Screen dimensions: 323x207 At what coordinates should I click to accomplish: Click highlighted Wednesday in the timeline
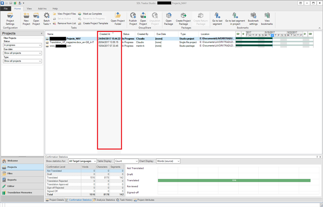click(x=272, y=35)
